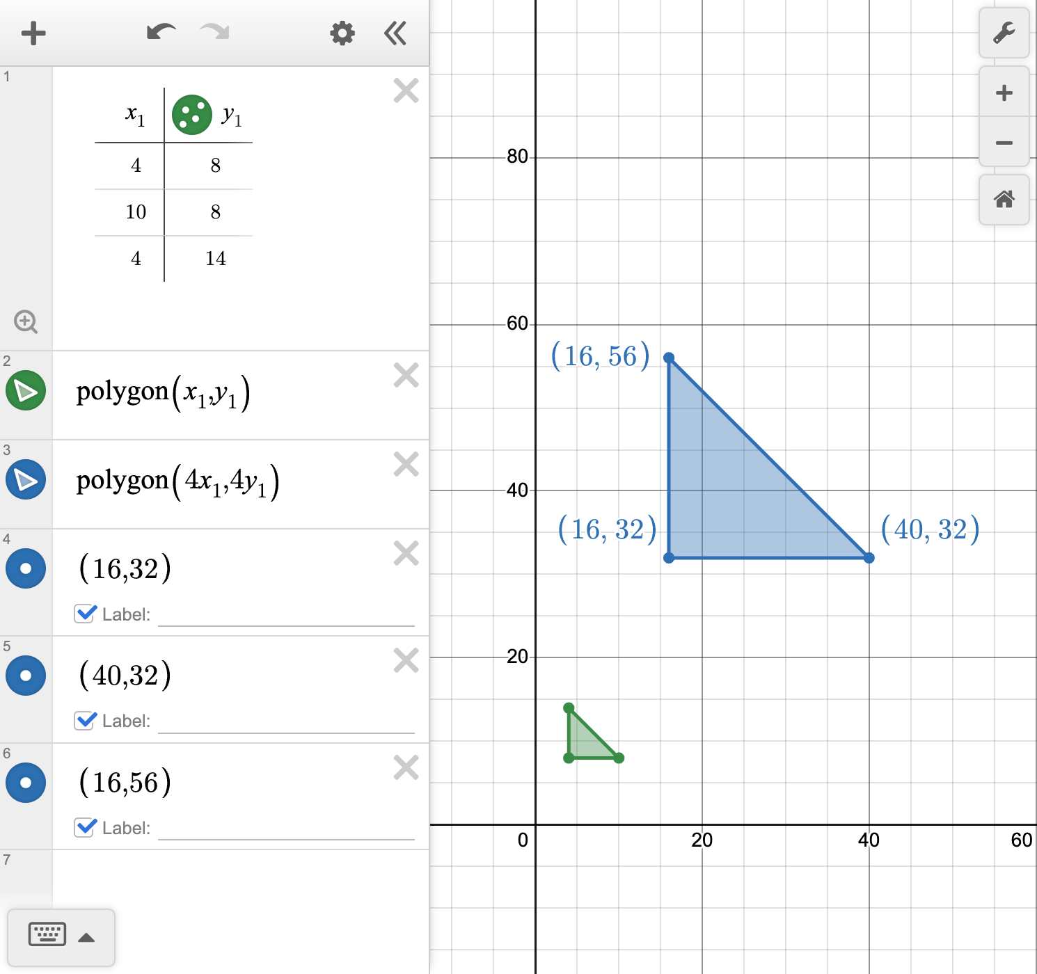Click the table zoom-fit magnifier in row 1
The height and width of the screenshot is (974, 1037).
[x=26, y=322]
